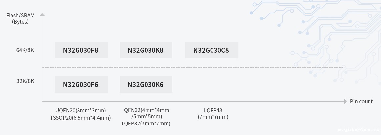Image resolution: width=381 pixels, height=135 pixels.
Task: Select the 32K/8K memory label
Action: (25, 81)
